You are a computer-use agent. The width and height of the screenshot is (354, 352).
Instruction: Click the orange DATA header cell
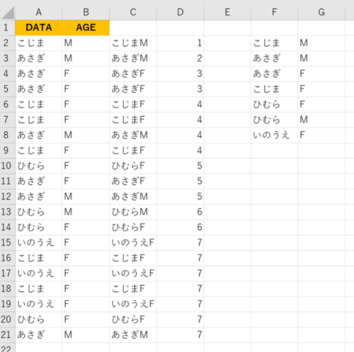click(39, 28)
